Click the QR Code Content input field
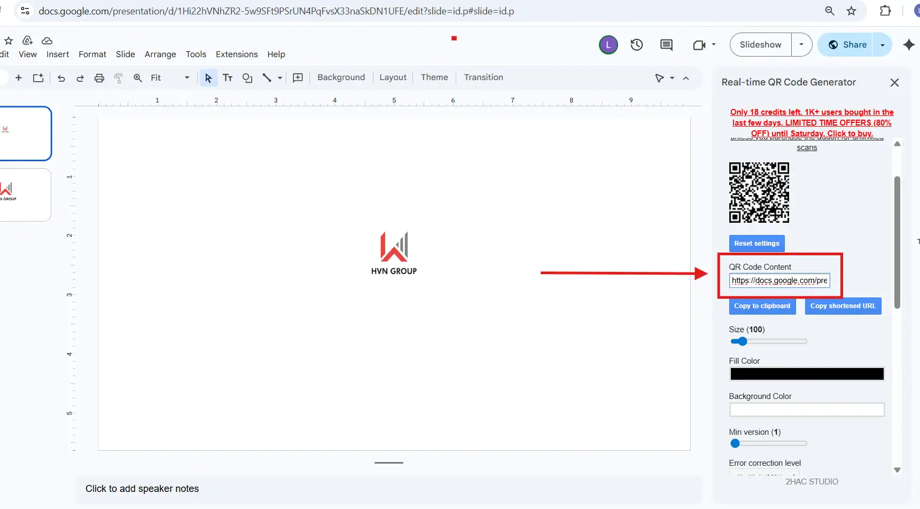This screenshot has height=509, width=920. pyautogui.click(x=779, y=280)
